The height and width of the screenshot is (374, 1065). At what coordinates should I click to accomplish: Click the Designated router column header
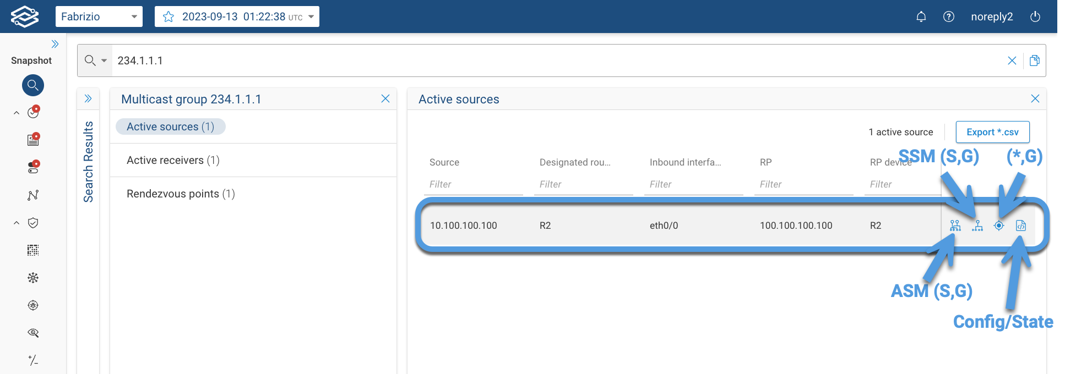575,162
